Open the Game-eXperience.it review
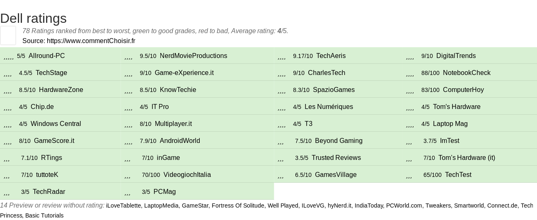Screen dimensions: 537x220 pyautogui.click(x=184, y=73)
